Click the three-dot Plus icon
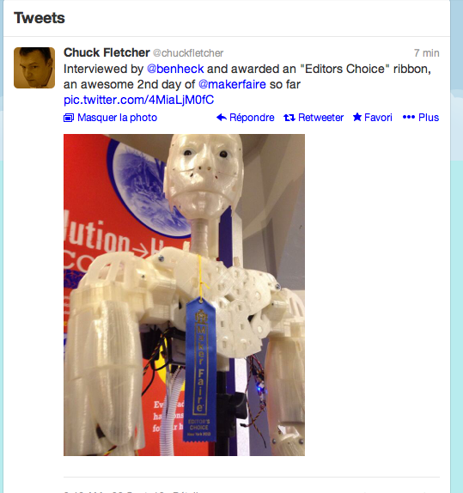This screenshot has width=463, height=493. (x=409, y=118)
